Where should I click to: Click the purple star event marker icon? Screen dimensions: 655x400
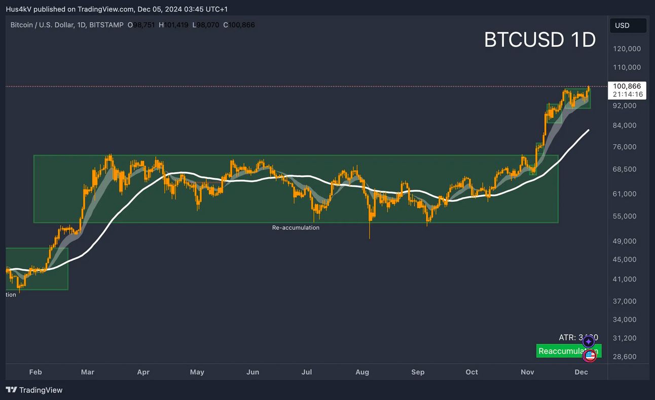(x=588, y=342)
